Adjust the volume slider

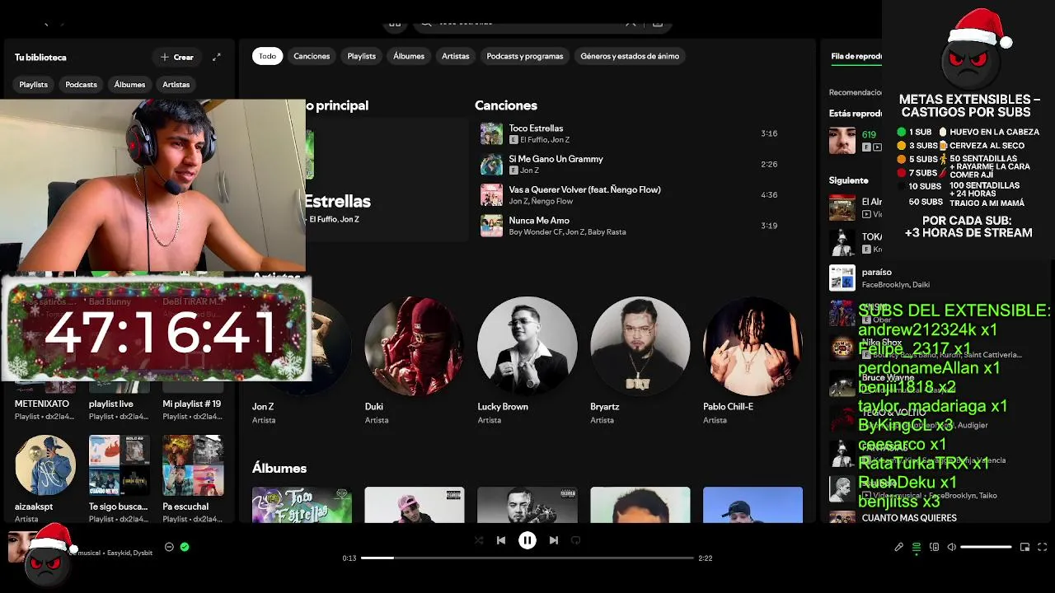click(986, 547)
